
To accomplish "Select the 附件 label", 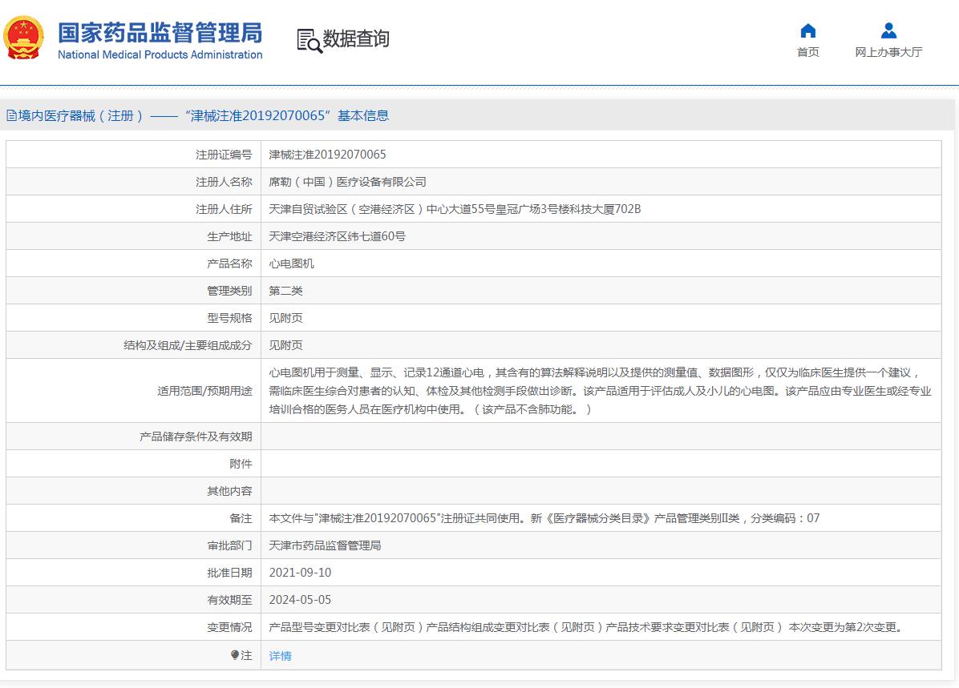I will 241,464.
